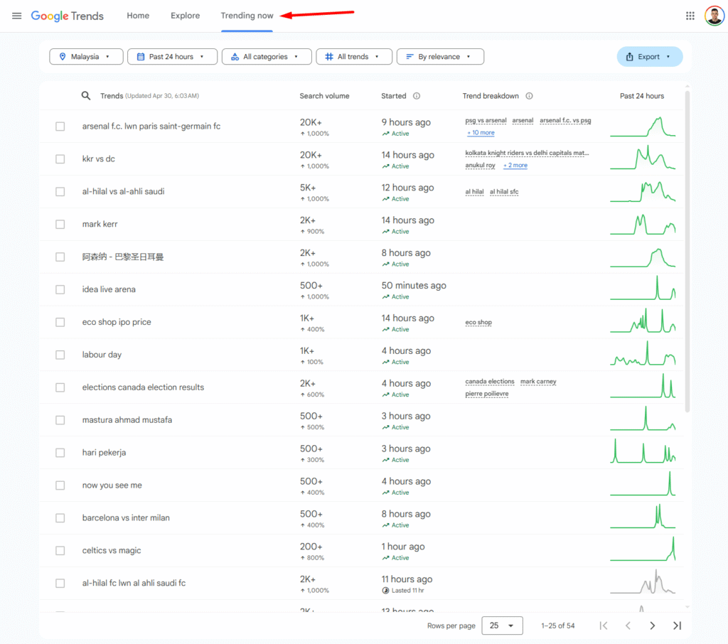Click the info icon next to Trend breakdown
Viewport: 728px width, 644px height.
529,96
